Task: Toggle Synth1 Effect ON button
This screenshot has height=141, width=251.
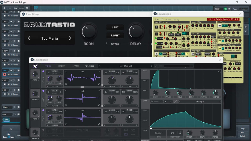Action: pos(220,26)
